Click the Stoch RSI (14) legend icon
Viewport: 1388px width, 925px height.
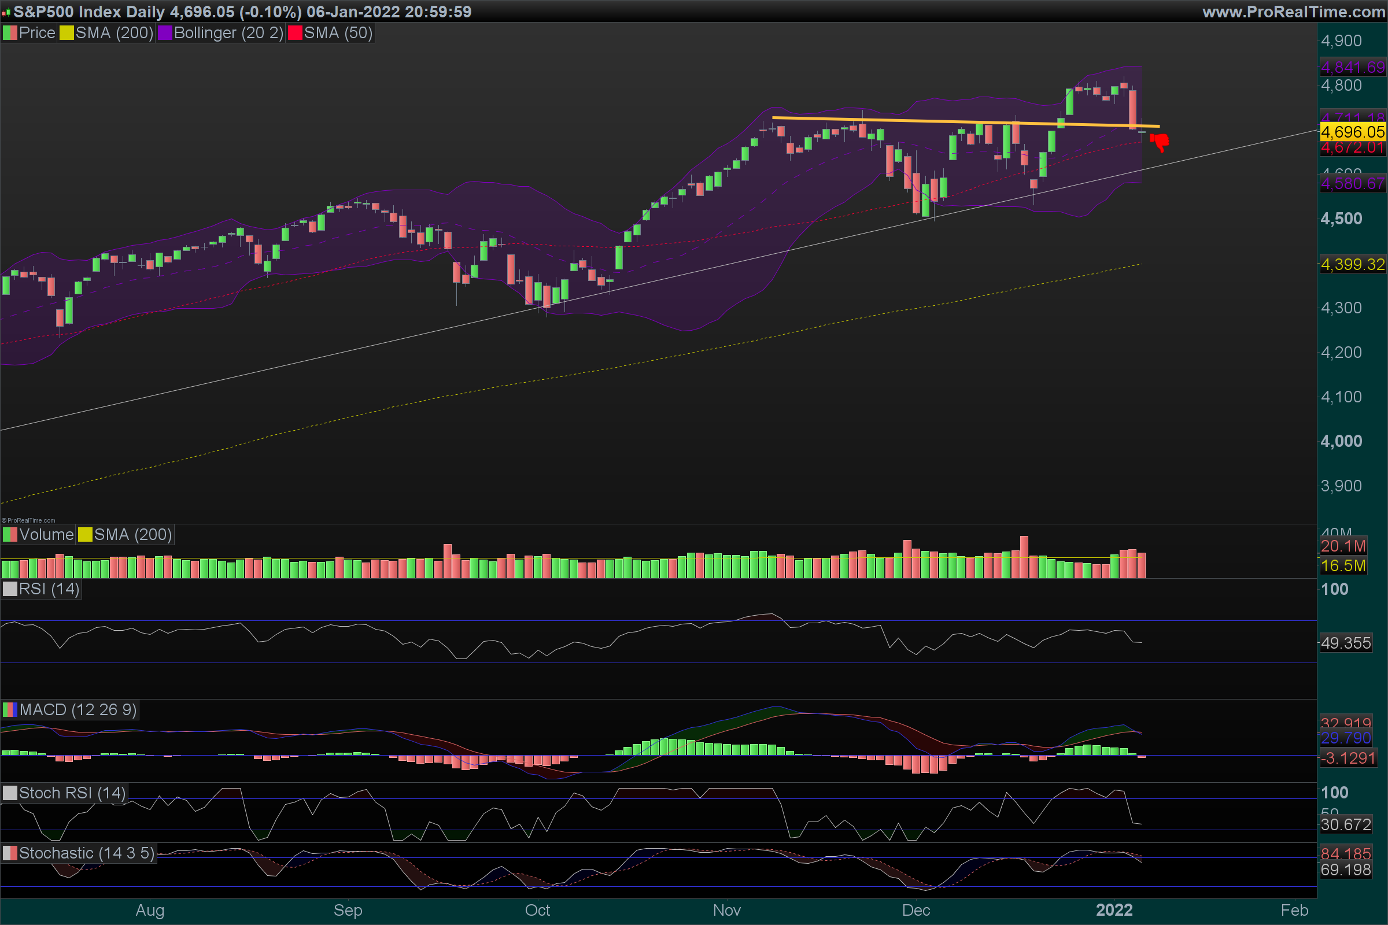click(10, 793)
